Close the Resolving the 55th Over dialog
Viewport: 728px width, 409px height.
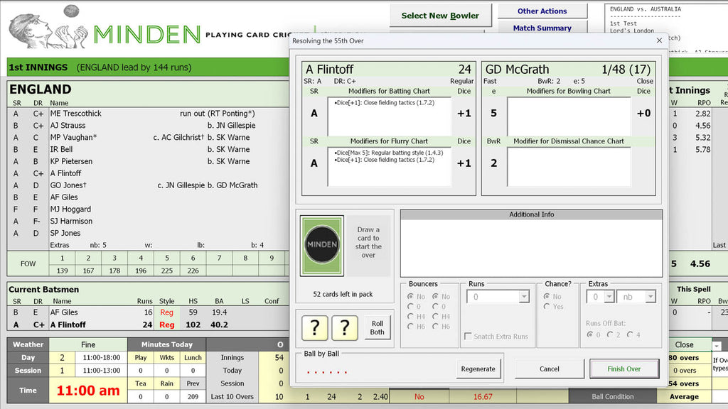[659, 40]
